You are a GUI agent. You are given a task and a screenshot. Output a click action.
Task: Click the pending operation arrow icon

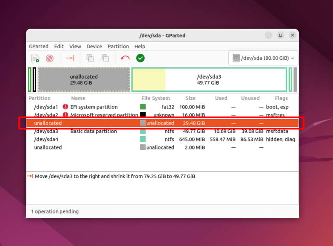pos(30,176)
